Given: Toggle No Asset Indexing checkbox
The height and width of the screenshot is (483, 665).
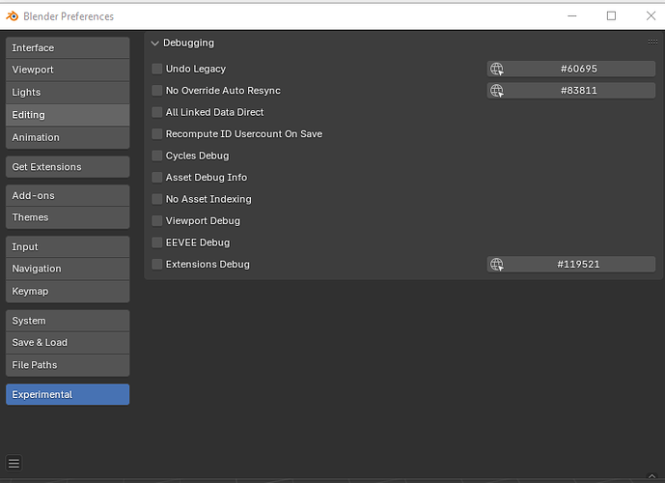Looking at the screenshot, I should (157, 199).
